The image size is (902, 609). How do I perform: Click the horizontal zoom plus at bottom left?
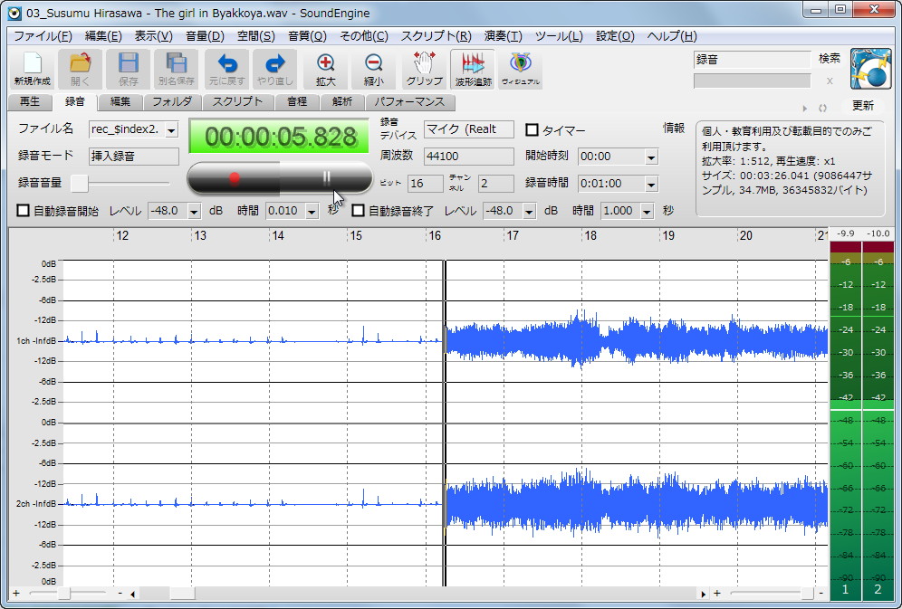click(x=16, y=593)
